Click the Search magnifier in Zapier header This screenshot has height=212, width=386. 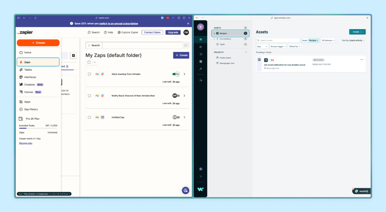point(89,32)
